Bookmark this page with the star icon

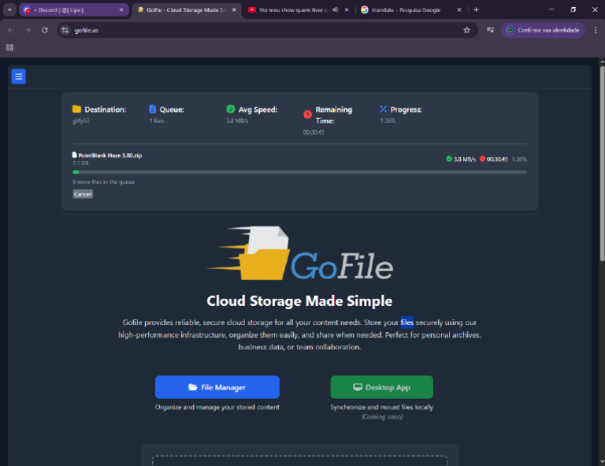(x=467, y=30)
